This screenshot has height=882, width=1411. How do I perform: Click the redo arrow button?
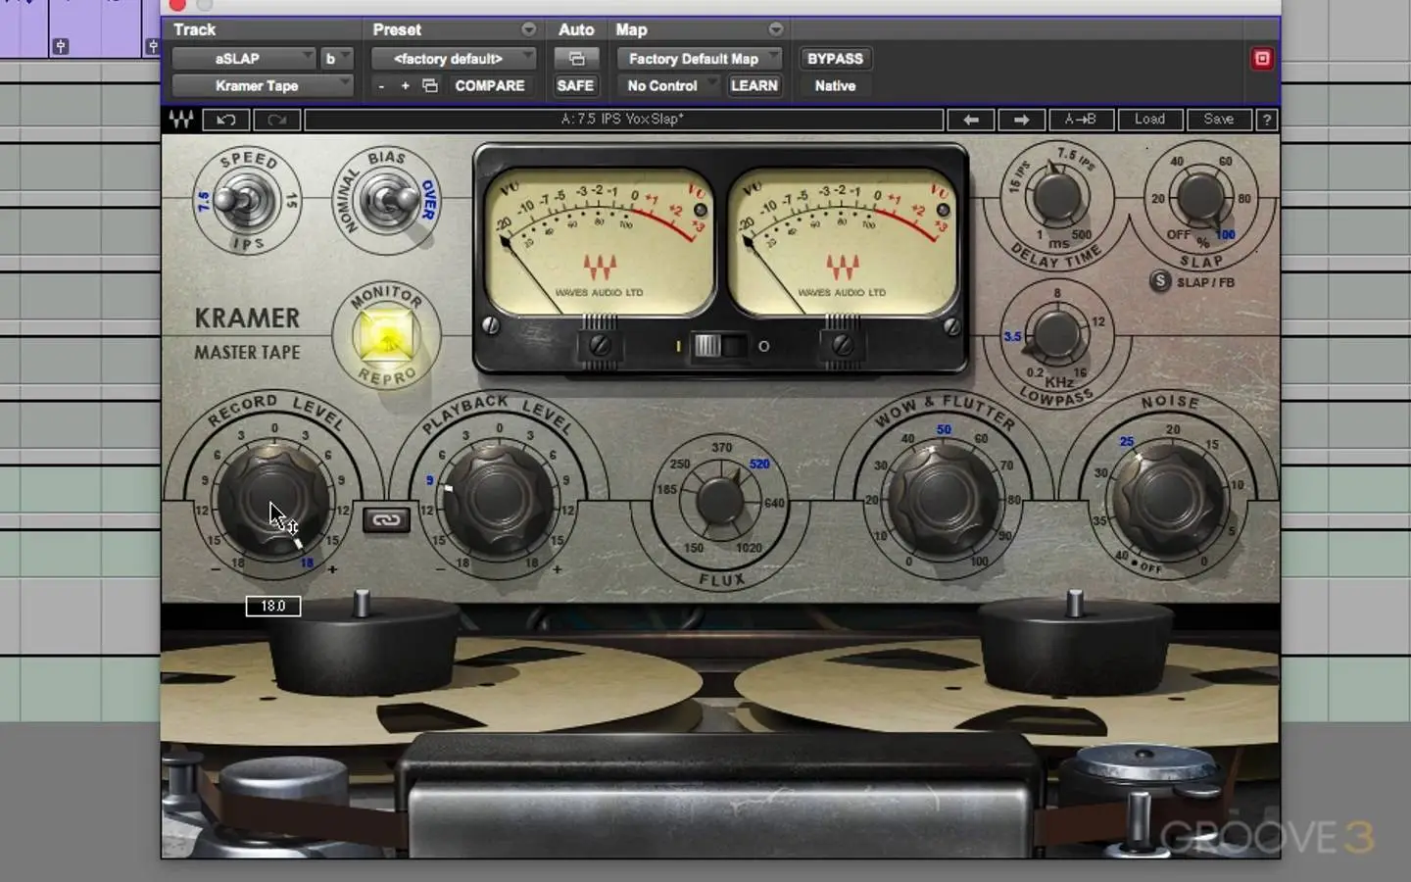pyautogui.click(x=277, y=120)
